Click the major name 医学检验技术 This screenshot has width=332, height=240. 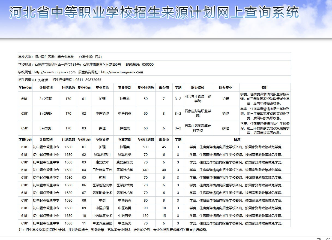click(102, 185)
